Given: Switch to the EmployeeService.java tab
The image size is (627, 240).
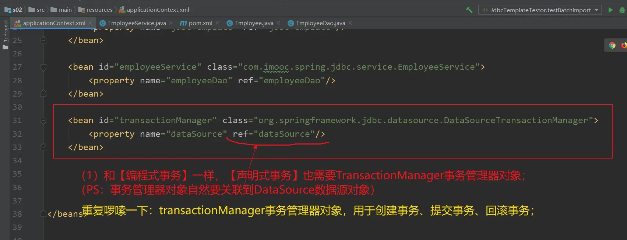Looking at the screenshot, I should point(137,23).
